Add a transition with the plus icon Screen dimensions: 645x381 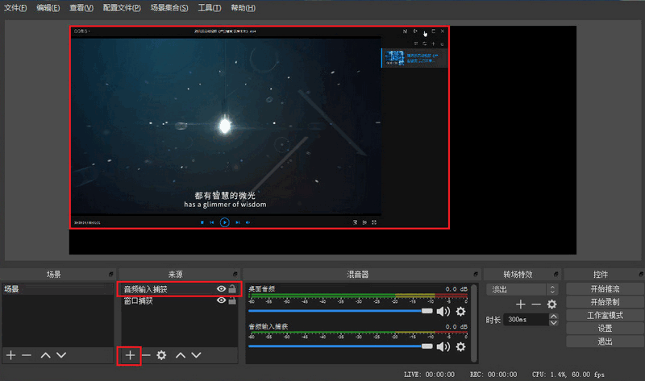coord(521,304)
